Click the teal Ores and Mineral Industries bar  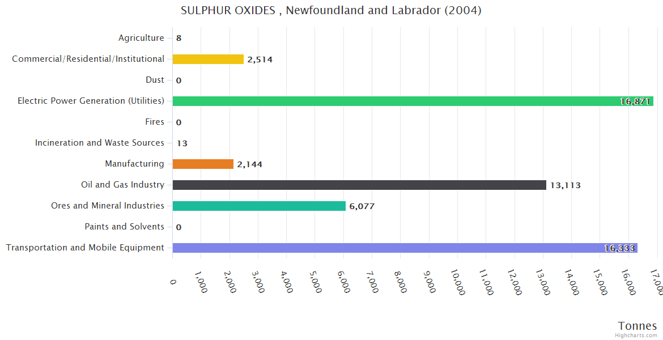coord(258,206)
